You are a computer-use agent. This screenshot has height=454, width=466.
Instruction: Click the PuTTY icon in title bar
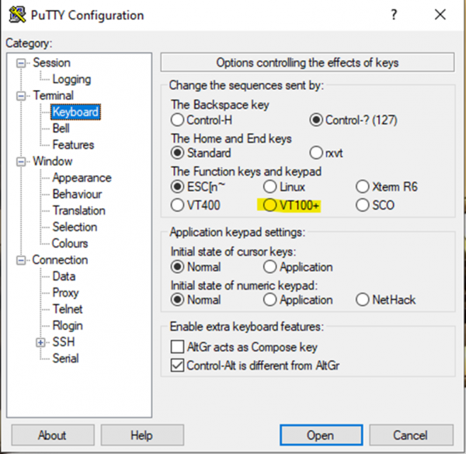13,15
